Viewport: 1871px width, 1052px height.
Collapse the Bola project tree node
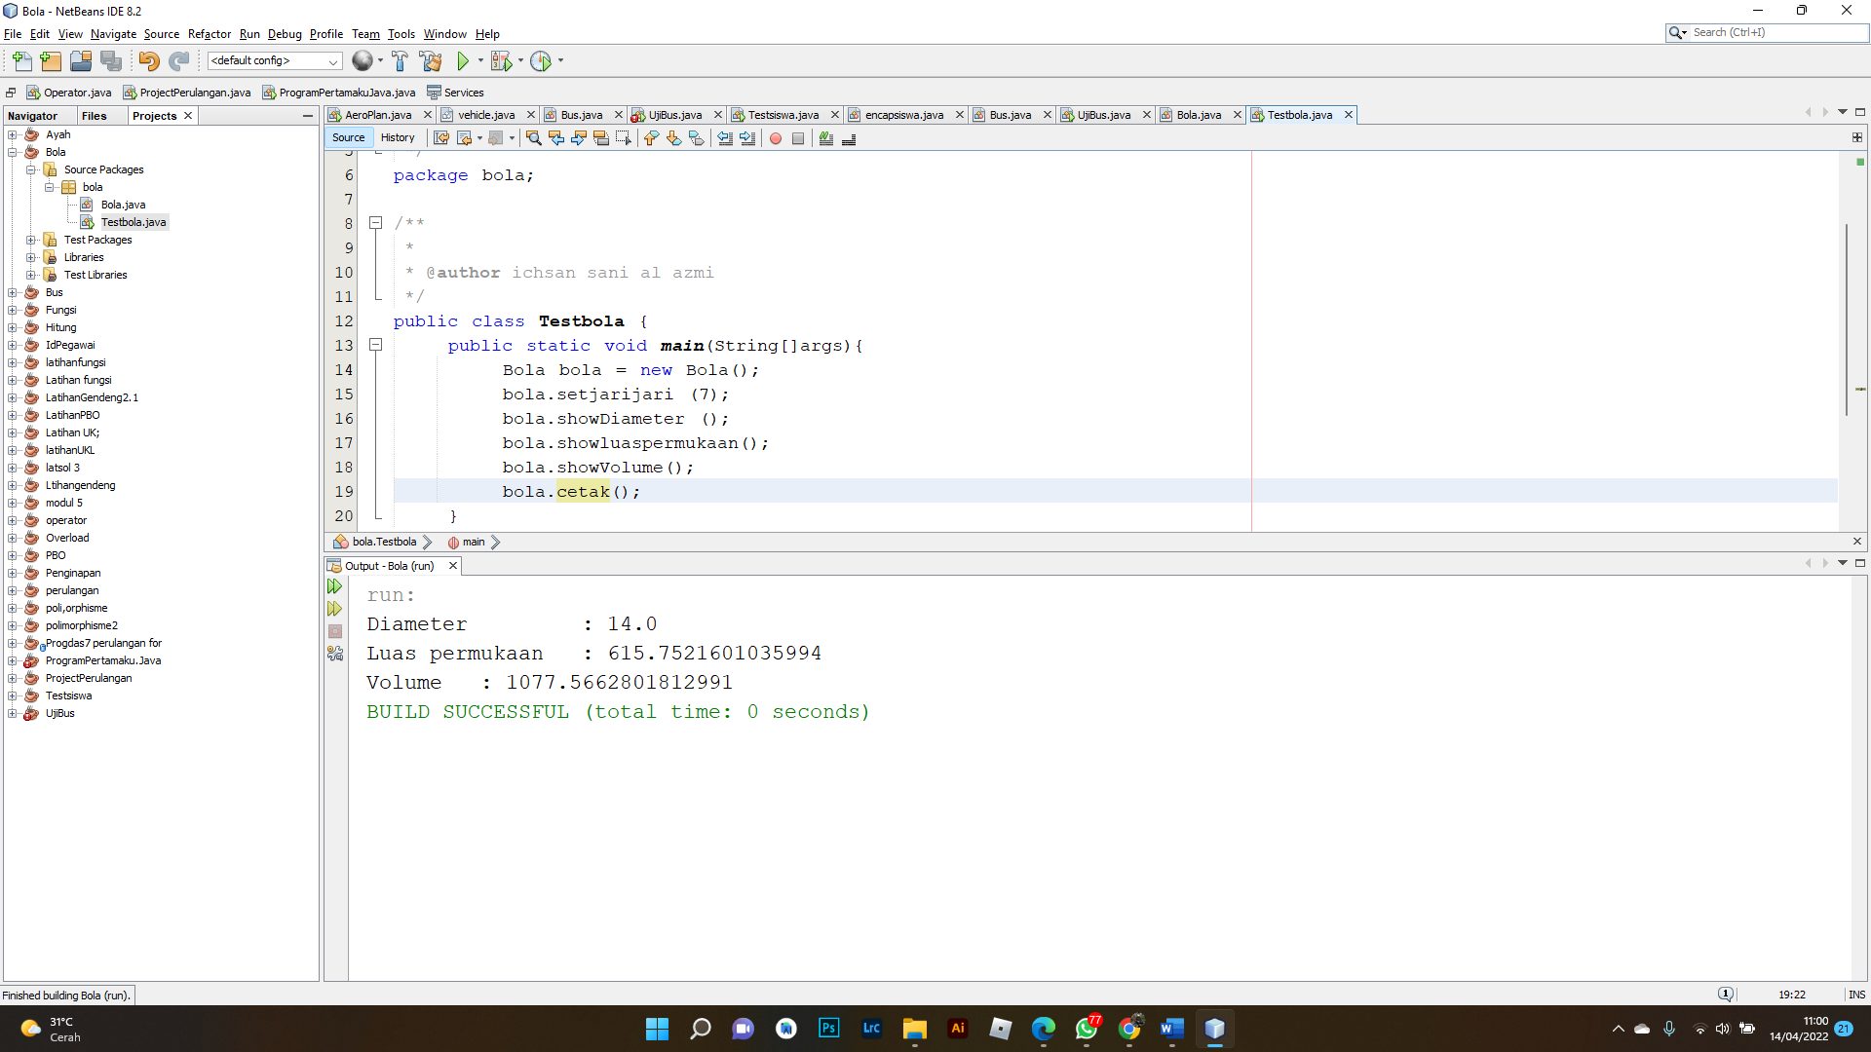13,152
